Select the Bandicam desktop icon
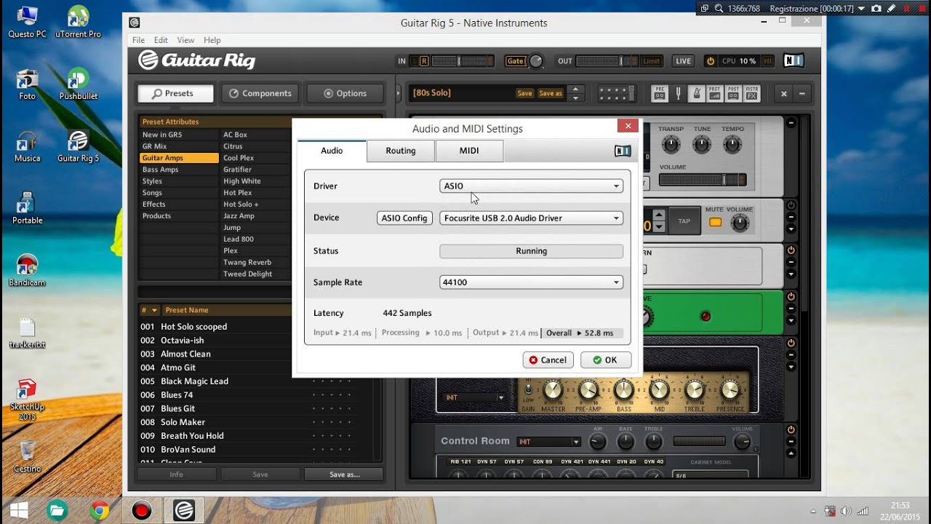Screen dimensions: 931x524 [27, 271]
